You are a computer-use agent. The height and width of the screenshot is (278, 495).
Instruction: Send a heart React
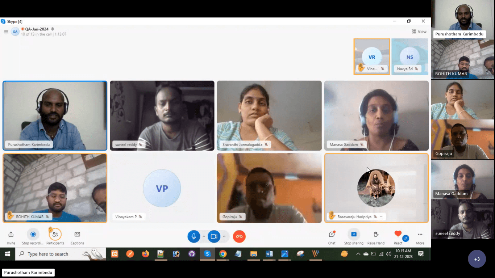398,234
